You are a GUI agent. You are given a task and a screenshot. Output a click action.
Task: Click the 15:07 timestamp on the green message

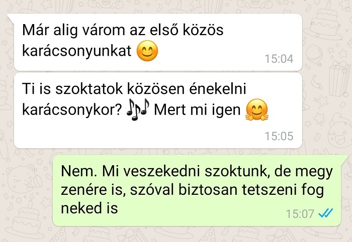300,213
